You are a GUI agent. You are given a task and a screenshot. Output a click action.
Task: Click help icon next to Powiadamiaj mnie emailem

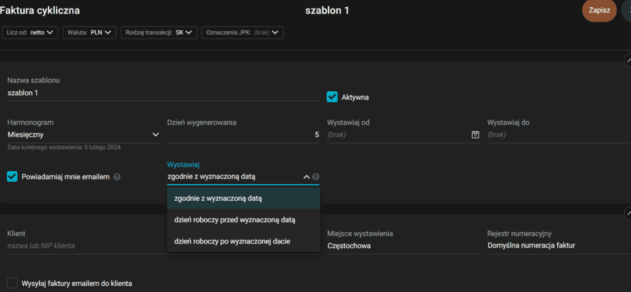point(117,177)
